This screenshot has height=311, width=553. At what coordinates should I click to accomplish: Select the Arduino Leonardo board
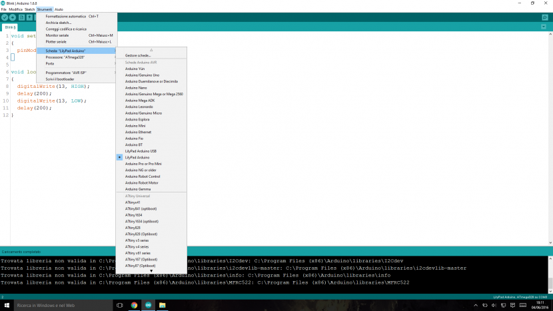[x=151, y=107]
